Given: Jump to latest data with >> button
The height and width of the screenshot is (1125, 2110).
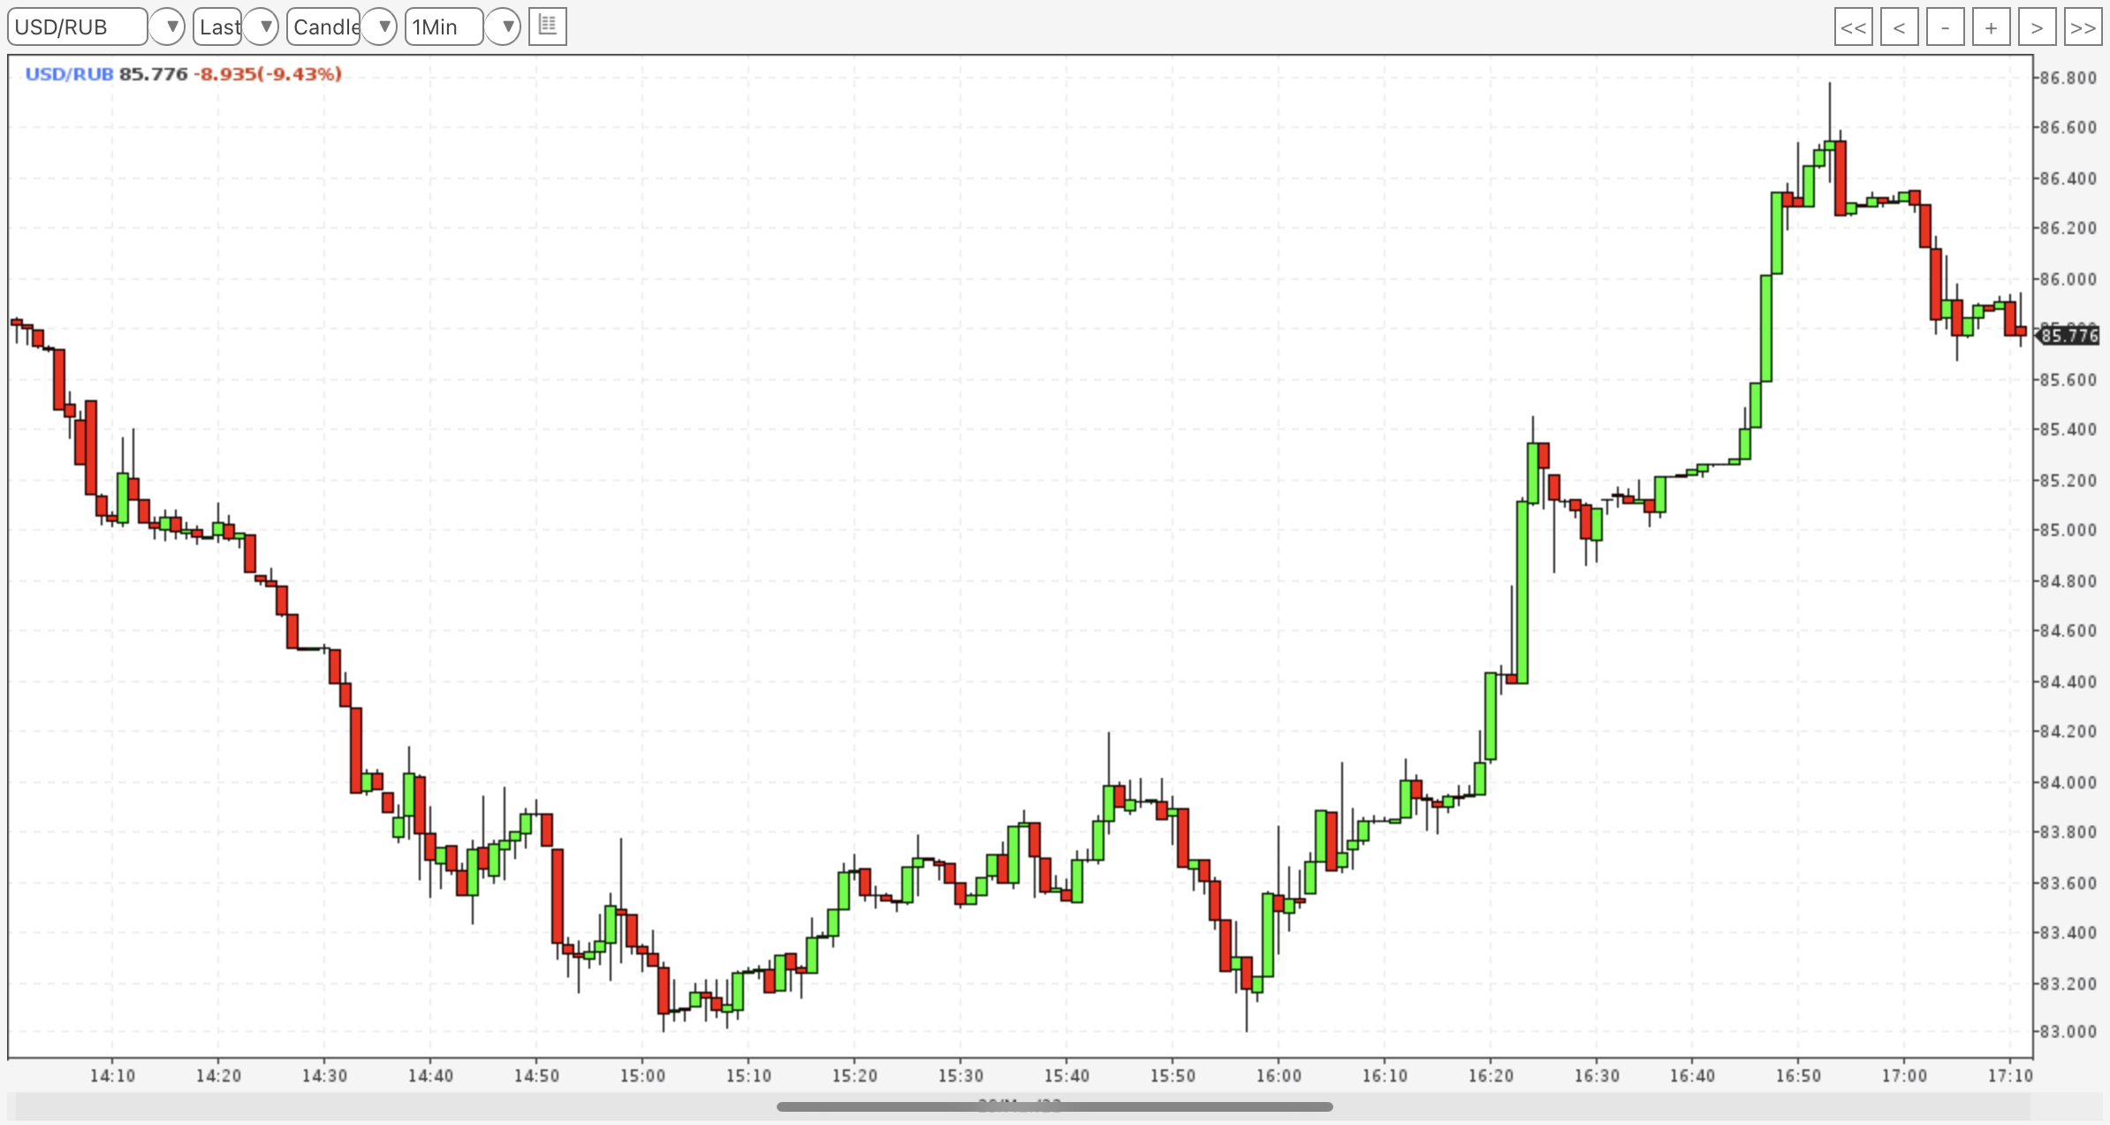Looking at the screenshot, I should (x=2083, y=27).
